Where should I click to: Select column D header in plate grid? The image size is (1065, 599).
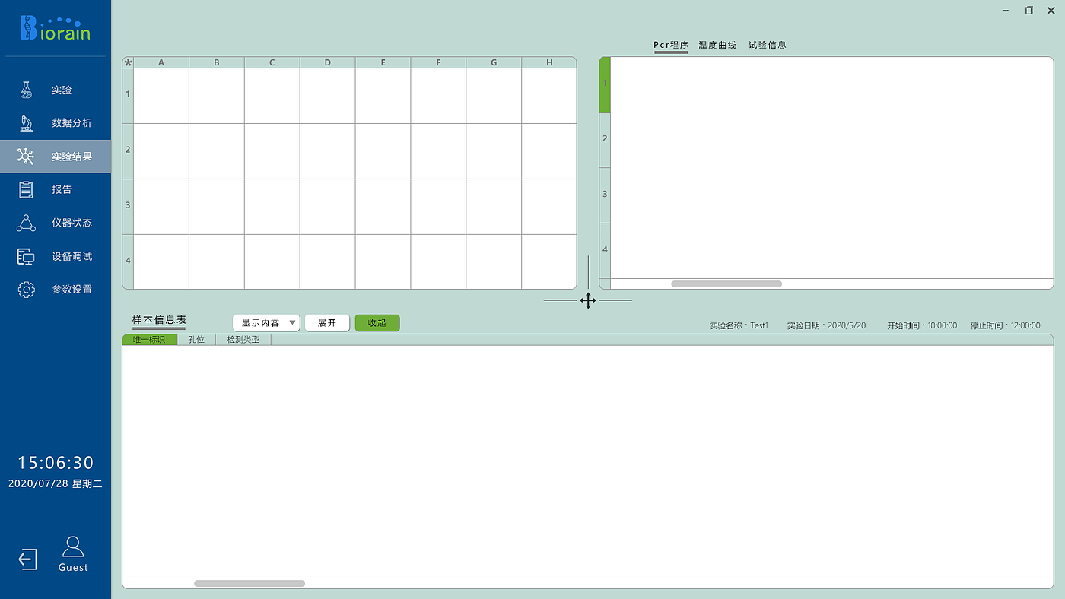coord(328,62)
